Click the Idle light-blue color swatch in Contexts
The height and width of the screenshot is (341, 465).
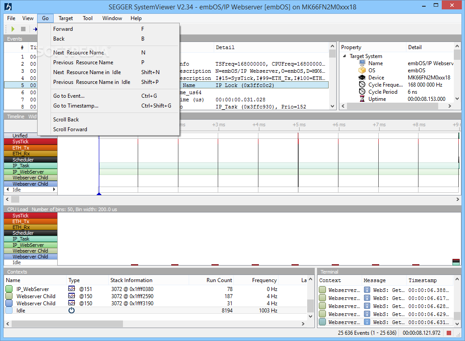(x=9, y=311)
